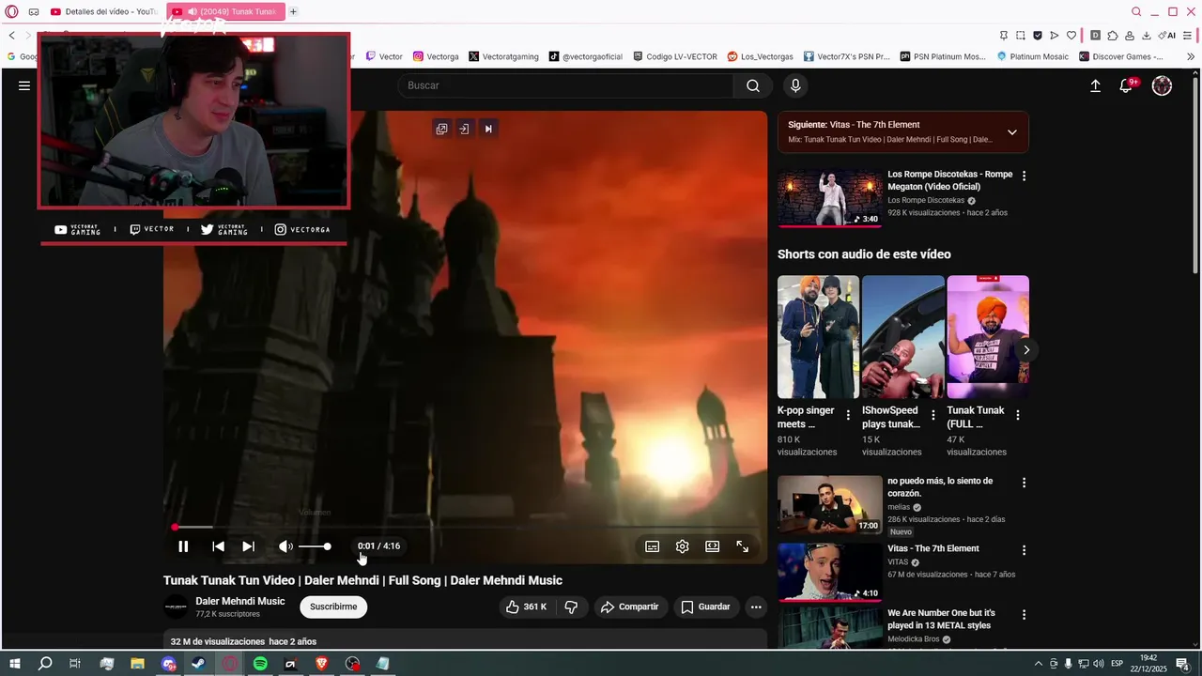Expand the Siguiente playlist panel chevron
This screenshot has height=676, width=1202.
1011,132
